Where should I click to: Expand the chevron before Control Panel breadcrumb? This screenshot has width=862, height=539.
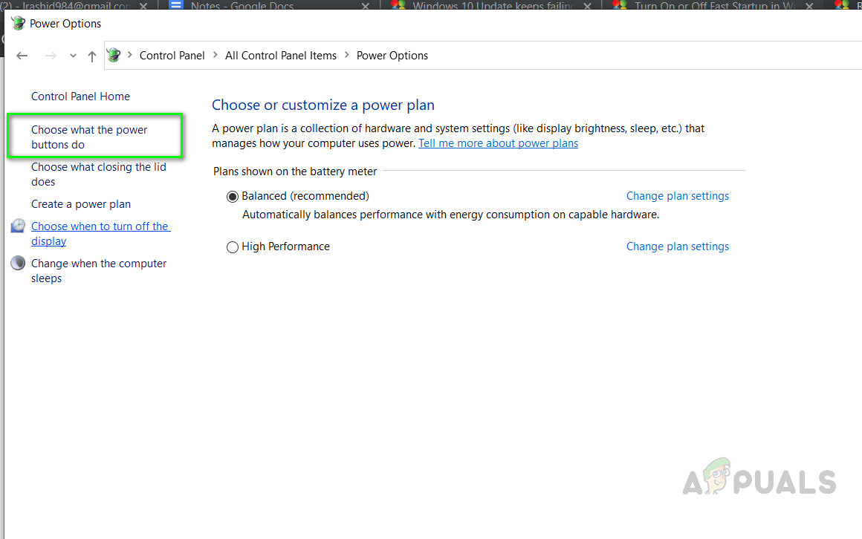[130, 55]
